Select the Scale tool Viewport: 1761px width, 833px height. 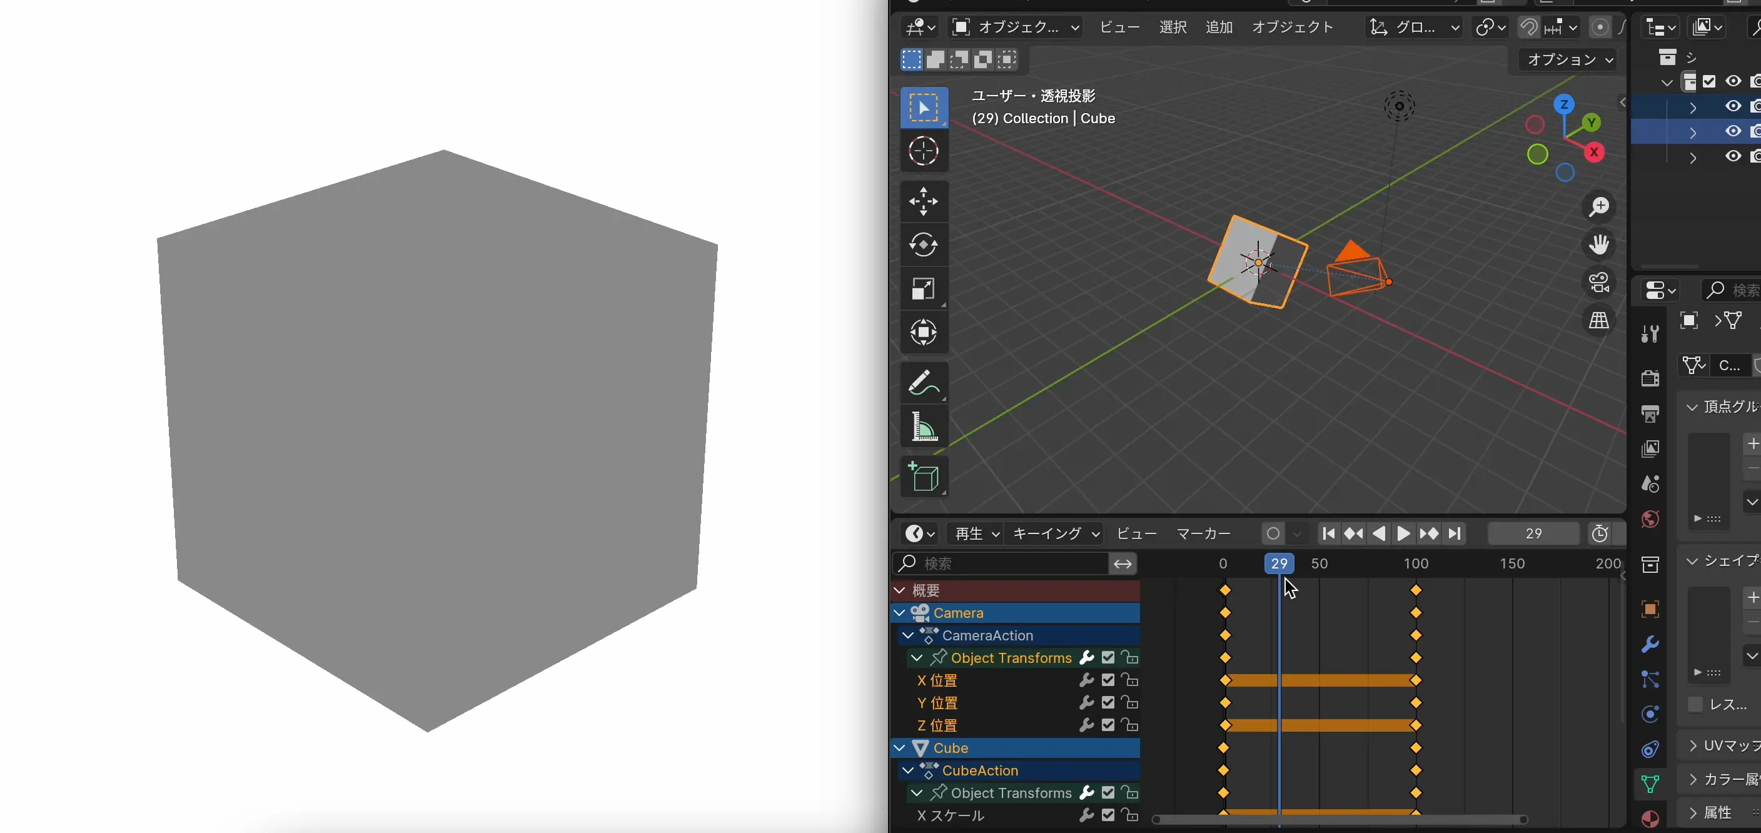coord(924,290)
